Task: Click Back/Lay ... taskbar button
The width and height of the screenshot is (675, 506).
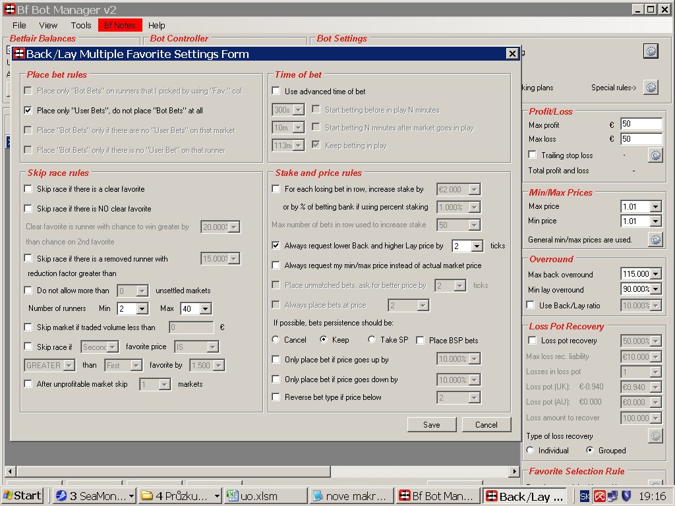Action: 524,496
